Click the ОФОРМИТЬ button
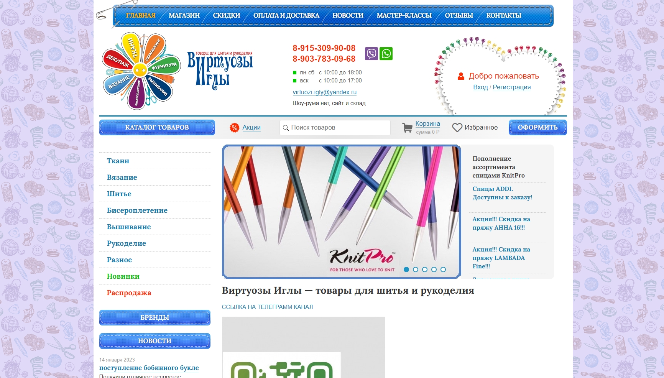This screenshot has height=378, width=664. click(x=538, y=127)
